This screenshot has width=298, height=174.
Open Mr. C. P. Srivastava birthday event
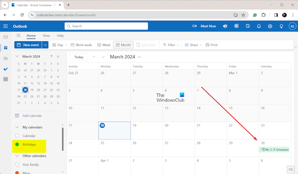274,149
